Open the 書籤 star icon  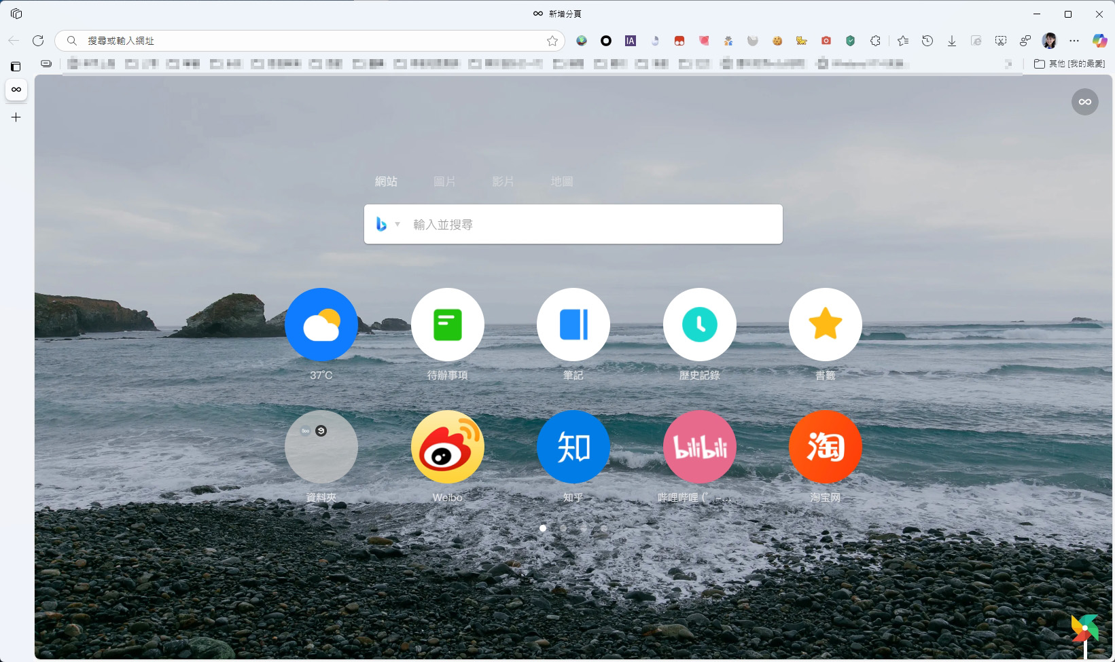825,325
